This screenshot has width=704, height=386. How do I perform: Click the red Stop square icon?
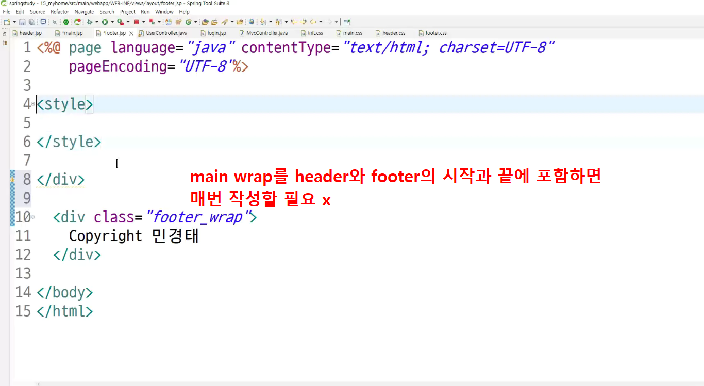(x=136, y=22)
